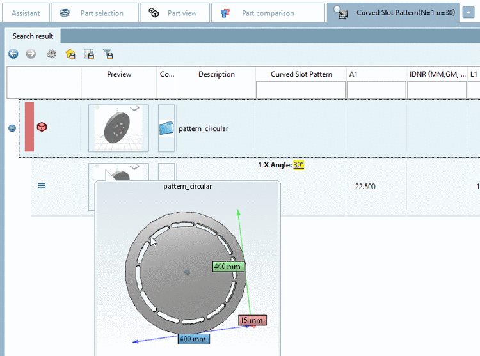The image size is (480, 356).
Task: Click the forward navigation arrow icon
Action: click(31, 54)
